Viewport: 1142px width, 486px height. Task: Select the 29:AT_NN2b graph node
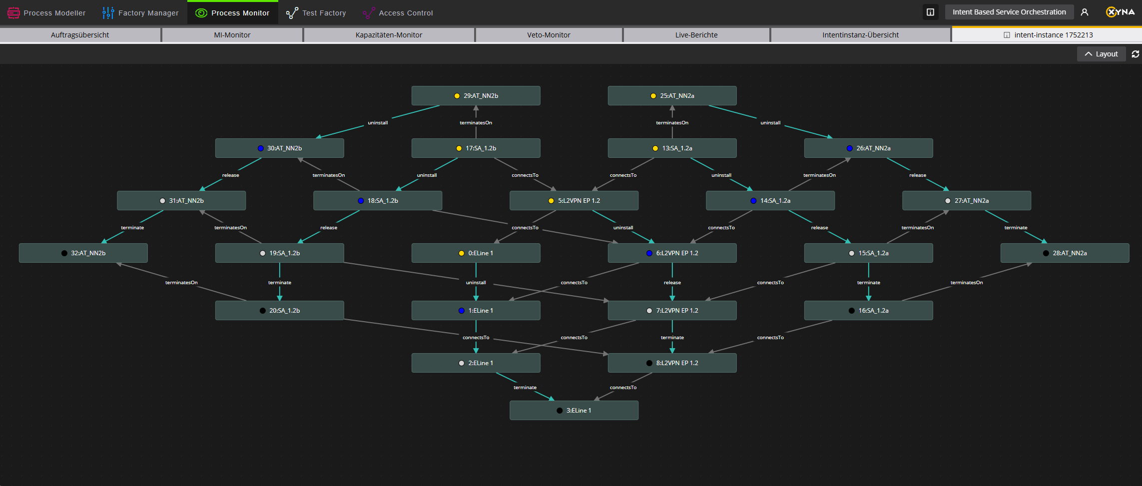pos(476,95)
